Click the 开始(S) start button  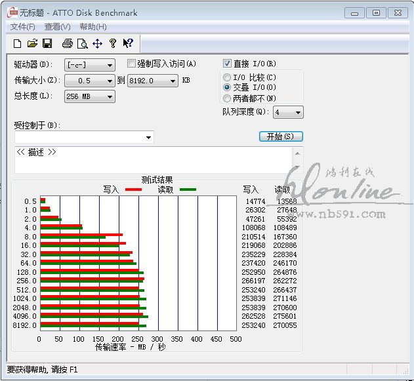(281, 136)
